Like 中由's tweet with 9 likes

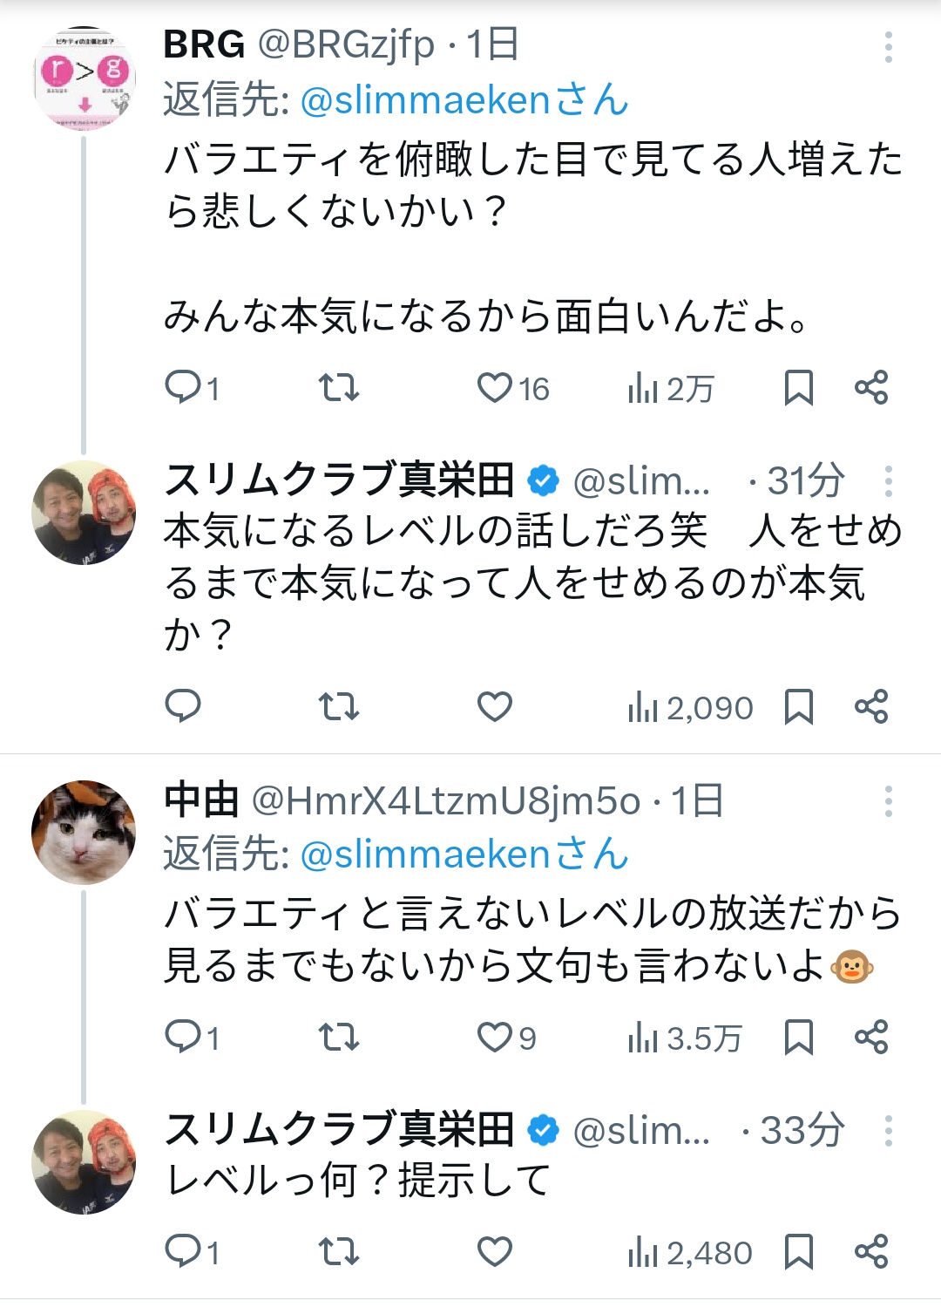495,1037
